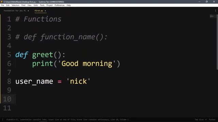The width and height of the screenshot is (218, 122).
Task: Click the 'print' call on line 6
Action: tap(43, 64)
